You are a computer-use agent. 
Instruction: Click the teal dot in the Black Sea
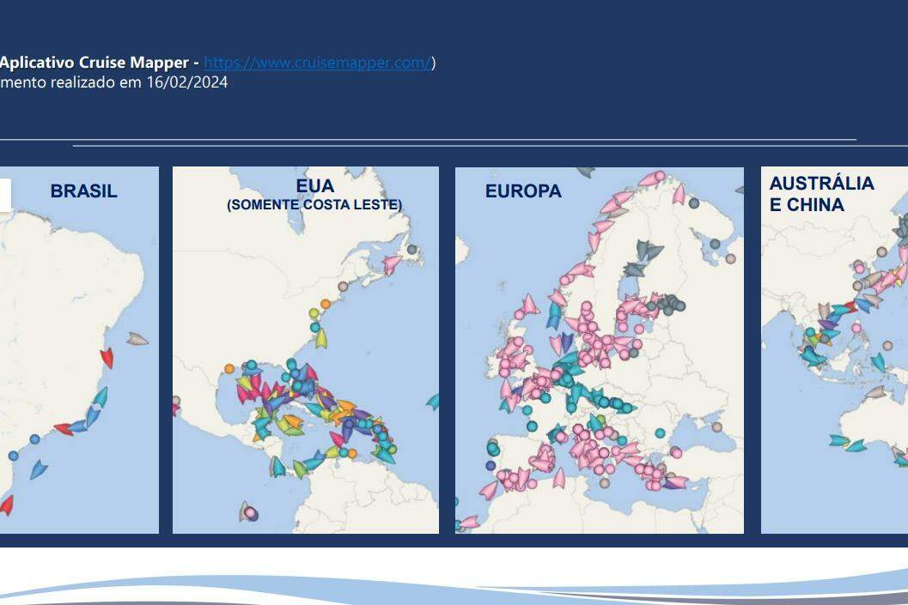pyautogui.click(x=660, y=433)
